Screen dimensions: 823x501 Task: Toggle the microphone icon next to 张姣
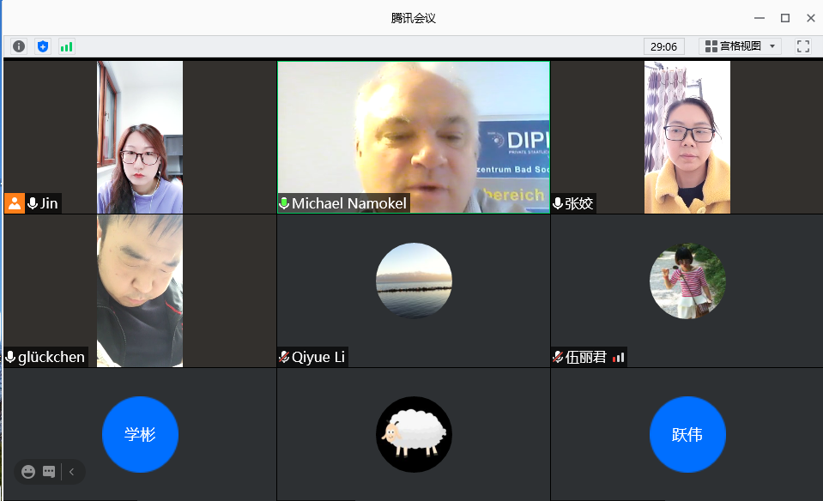click(x=558, y=203)
